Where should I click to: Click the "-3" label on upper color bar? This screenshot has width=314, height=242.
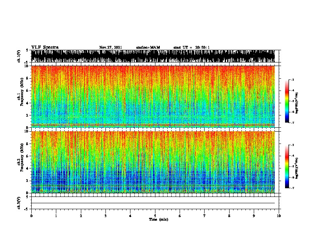293,79
